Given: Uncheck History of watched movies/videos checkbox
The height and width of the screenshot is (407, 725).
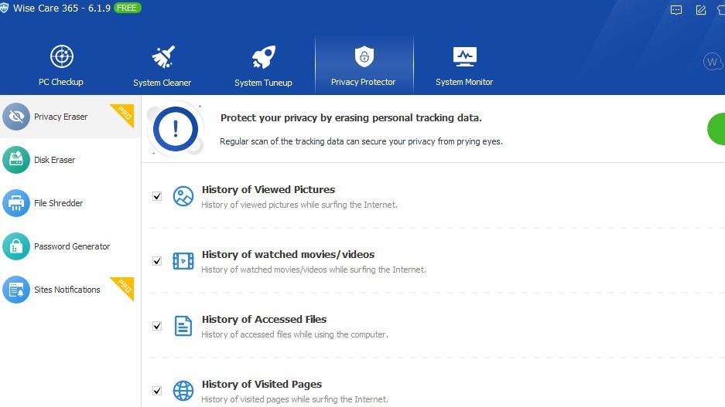Looking at the screenshot, I should point(157,261).
